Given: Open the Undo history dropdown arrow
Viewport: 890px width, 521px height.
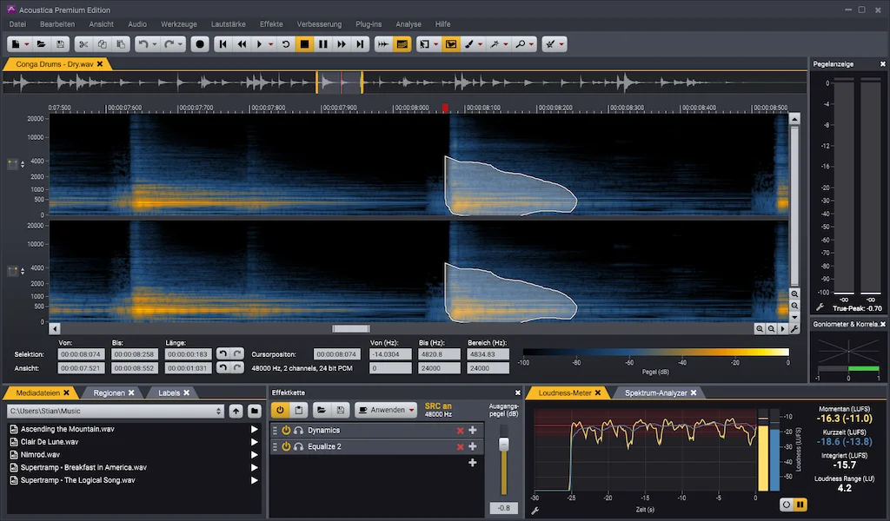Looking at the screenshot, I should pos(155,44).
